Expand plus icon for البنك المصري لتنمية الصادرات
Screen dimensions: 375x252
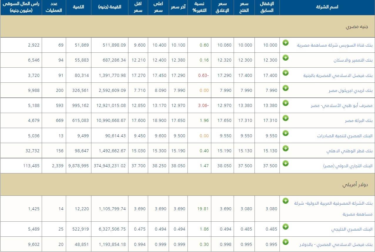(285, 133)
